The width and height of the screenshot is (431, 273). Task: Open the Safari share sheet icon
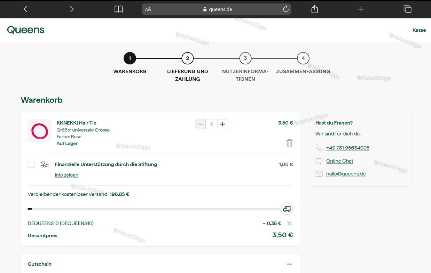(x=315, y=9)
